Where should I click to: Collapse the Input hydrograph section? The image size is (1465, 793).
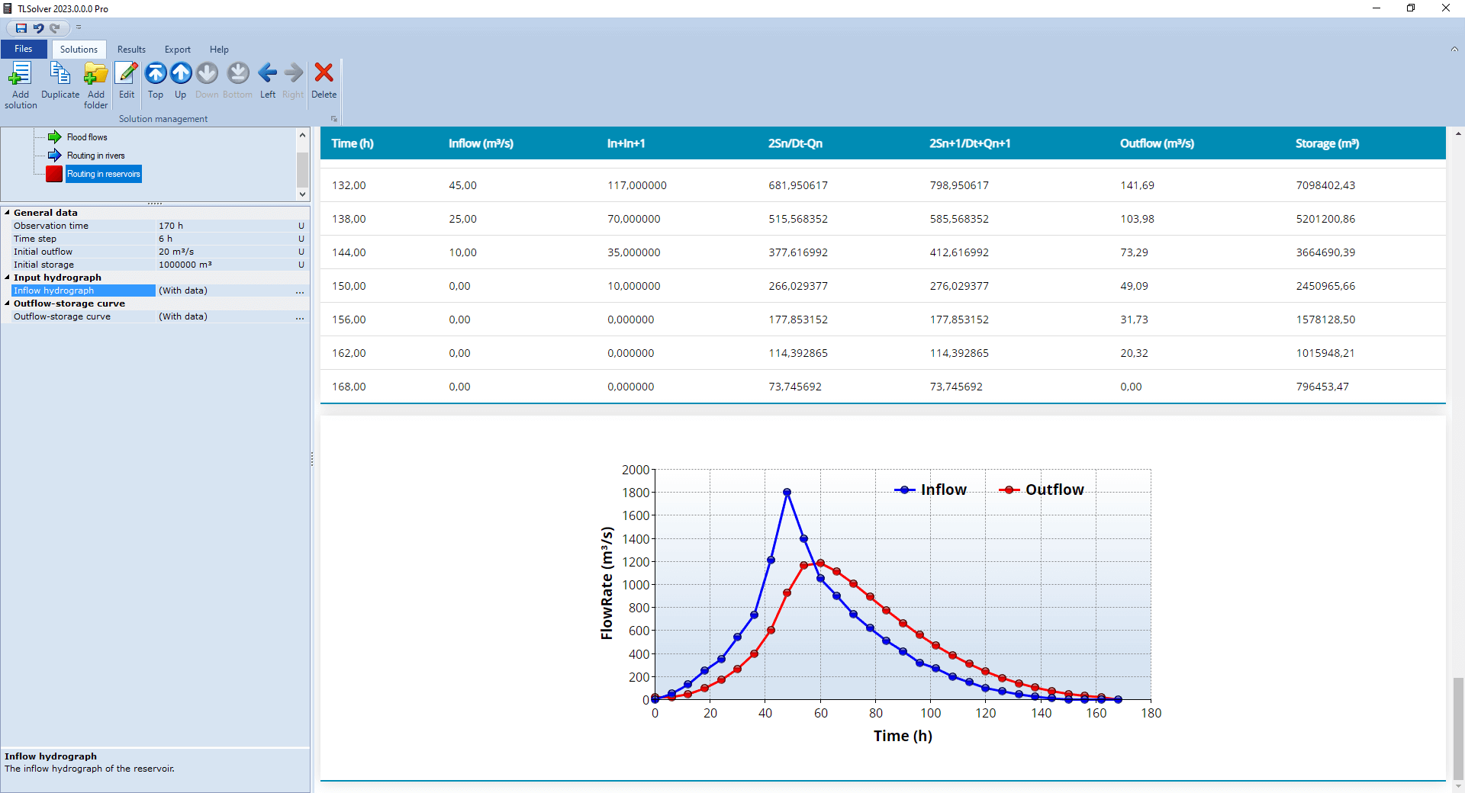tap(8, 278)
